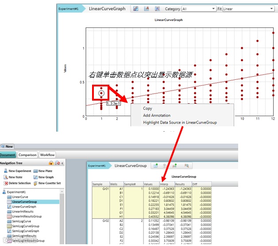Viewport: 278px width, 246px height.
Task: Click the find icon in LinearCurveGroup toolbar
Action: (186, 166)
